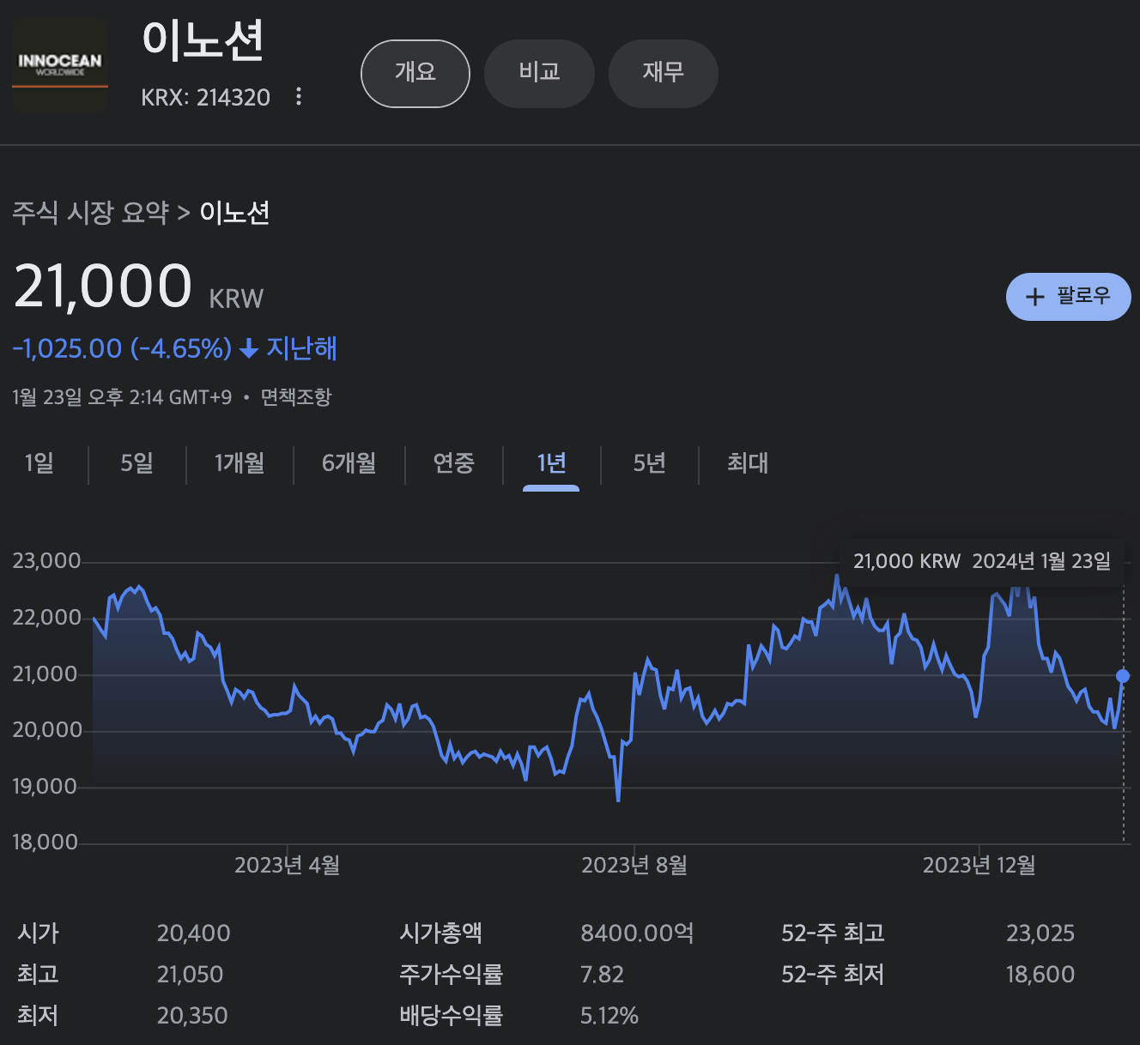Click the 23,000 y-axis label

[46, 561]
